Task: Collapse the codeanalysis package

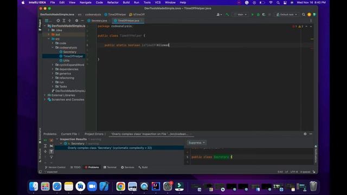Action: tap(53, 47)
